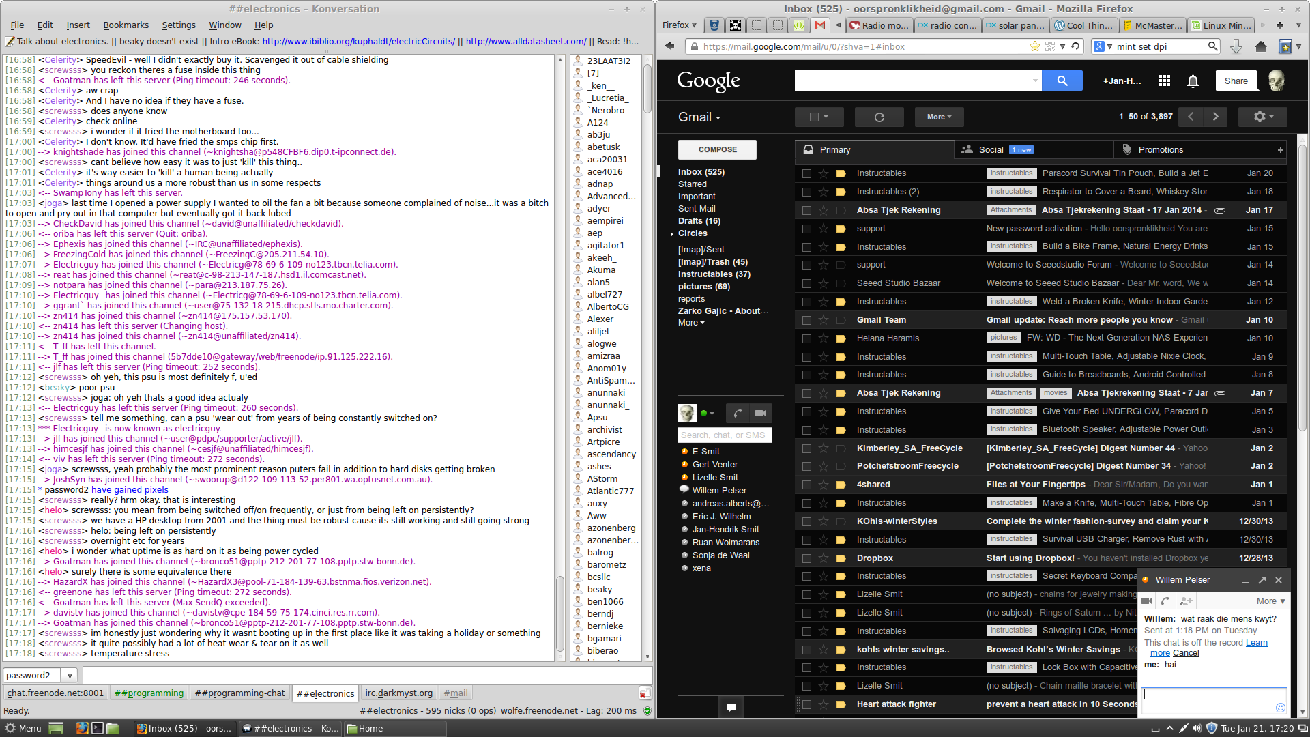This screenshot has height=737, width=1310.
Task: Open Google notifications bell
Action: (x=1193, y=81)
